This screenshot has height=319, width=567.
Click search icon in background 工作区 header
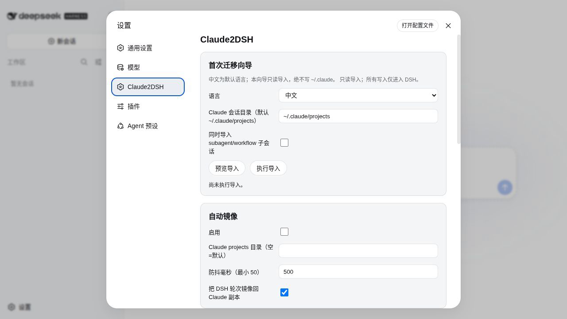84,62
